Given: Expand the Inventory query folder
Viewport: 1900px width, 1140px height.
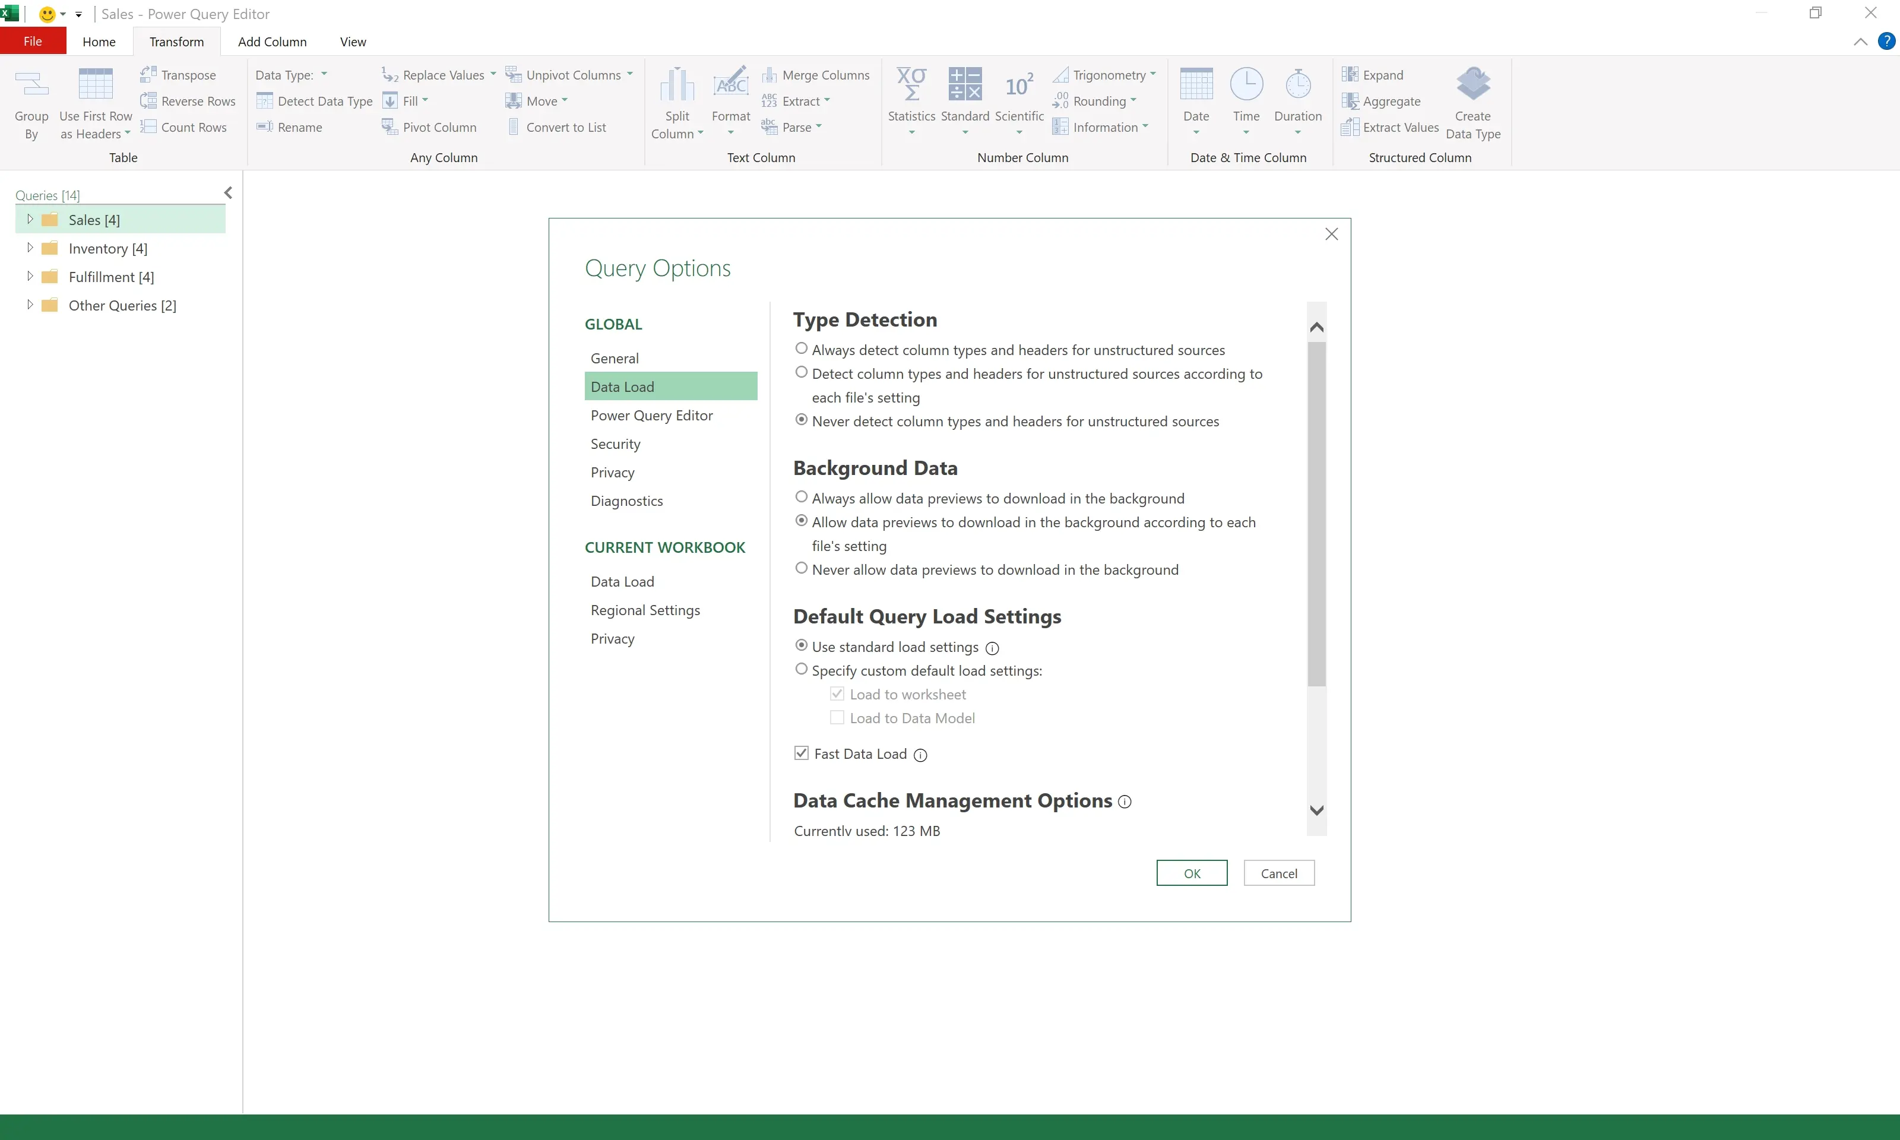Looking at the screenshot, I should [30, 248].
